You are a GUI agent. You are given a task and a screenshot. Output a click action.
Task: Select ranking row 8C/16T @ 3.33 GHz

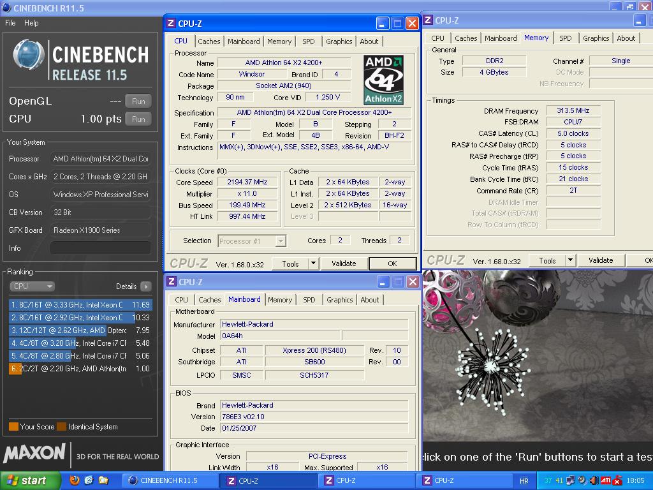tap(80, 305)
